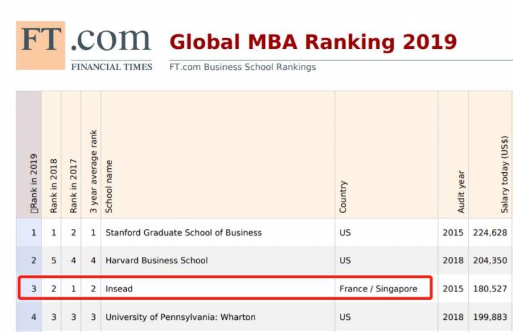Sort by 3 year average rank header
Screen dimensions: 513x332
pyautogui.click(x=94, y=173)
